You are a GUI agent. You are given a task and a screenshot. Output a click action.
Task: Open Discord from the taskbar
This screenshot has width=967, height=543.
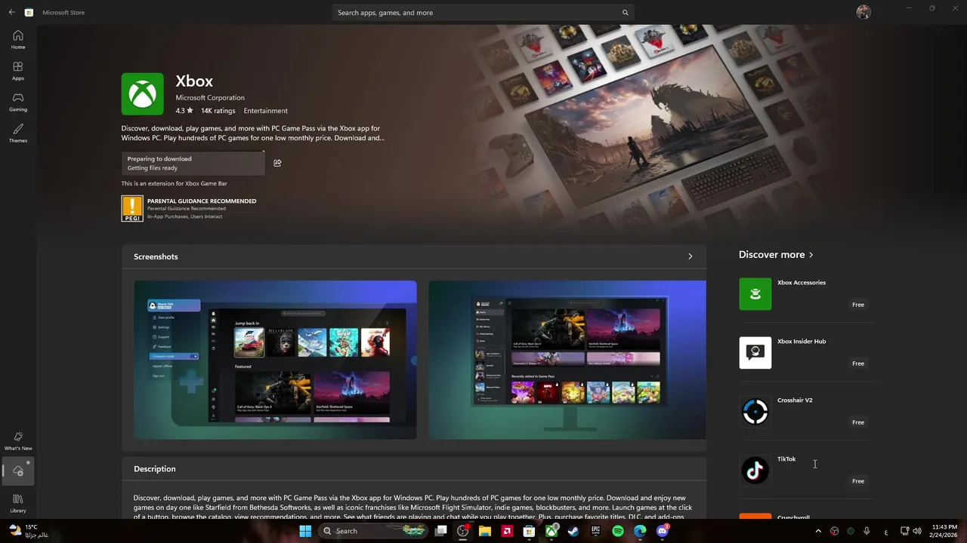point(663,531)
